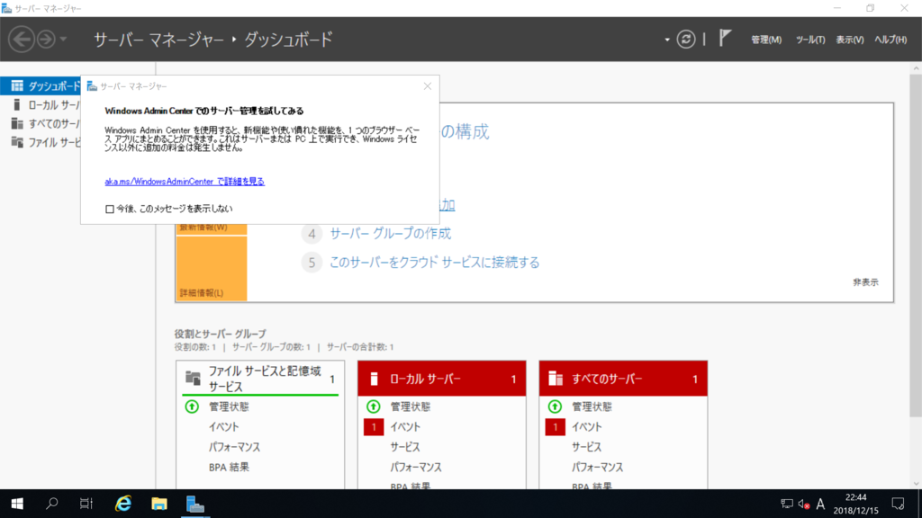This screenshot has width=922, height=518.
Task: Open Task View on taskbar
Action: point(86,504)
